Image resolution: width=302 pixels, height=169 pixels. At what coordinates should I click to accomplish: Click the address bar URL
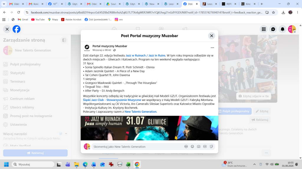tap(147, 12)
